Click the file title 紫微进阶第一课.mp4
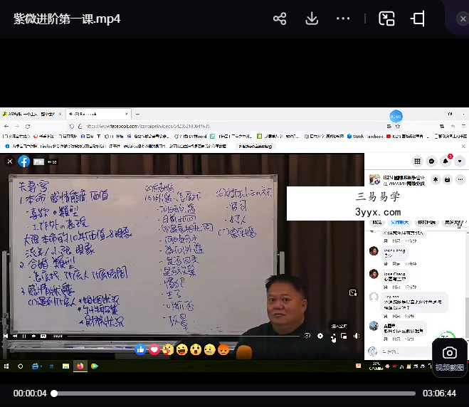 [x=67, y=18]
